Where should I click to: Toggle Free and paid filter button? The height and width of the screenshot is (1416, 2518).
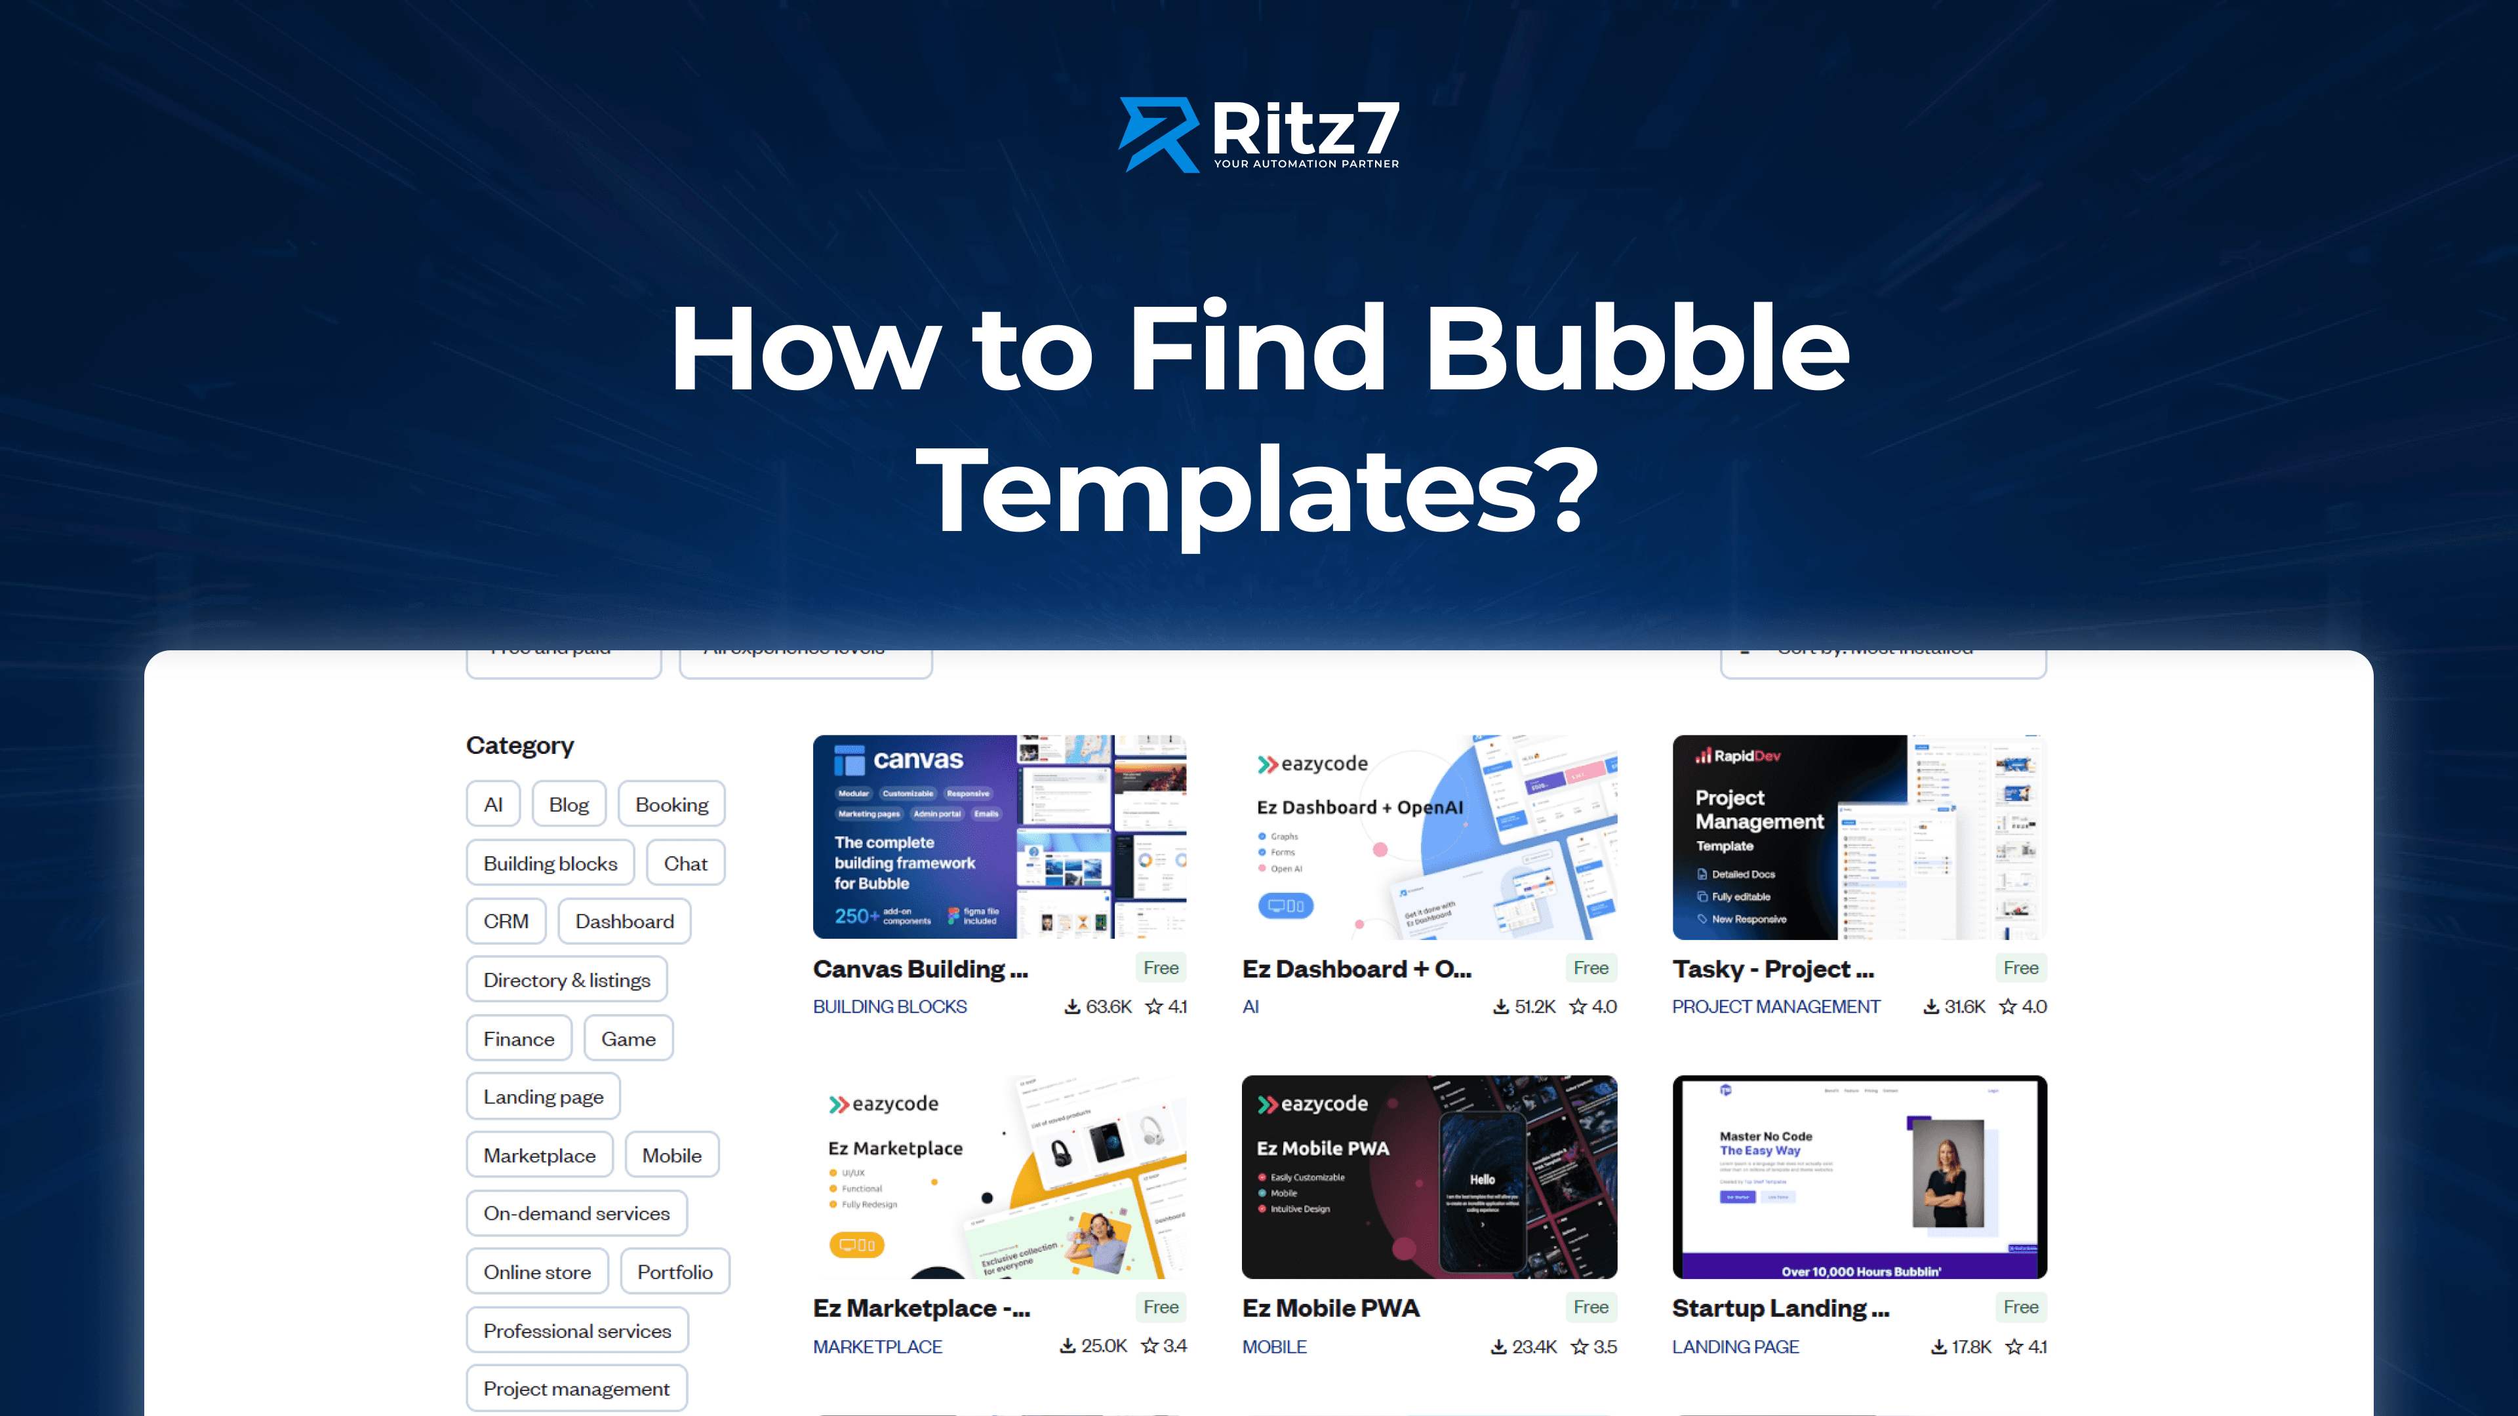click(x=562, y=646)
